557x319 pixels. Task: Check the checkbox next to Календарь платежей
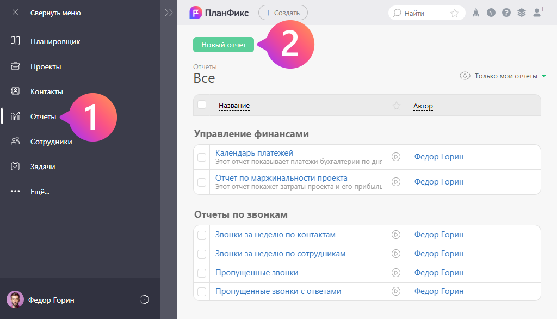pyautogui.click(x=201, y=156)
